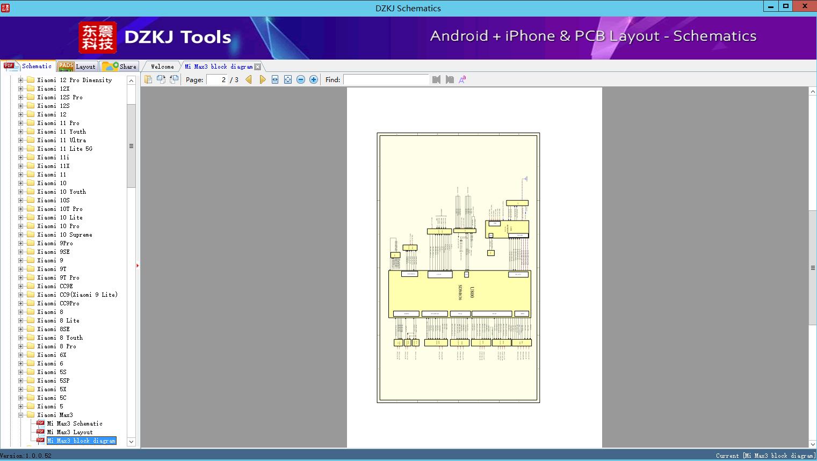
Task: Click the fit page icon
Action: (288, 79)
